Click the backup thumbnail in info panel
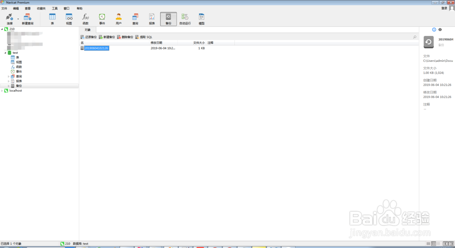The height and width of the screenshot is (248, 455). click(x=429, y=42)
